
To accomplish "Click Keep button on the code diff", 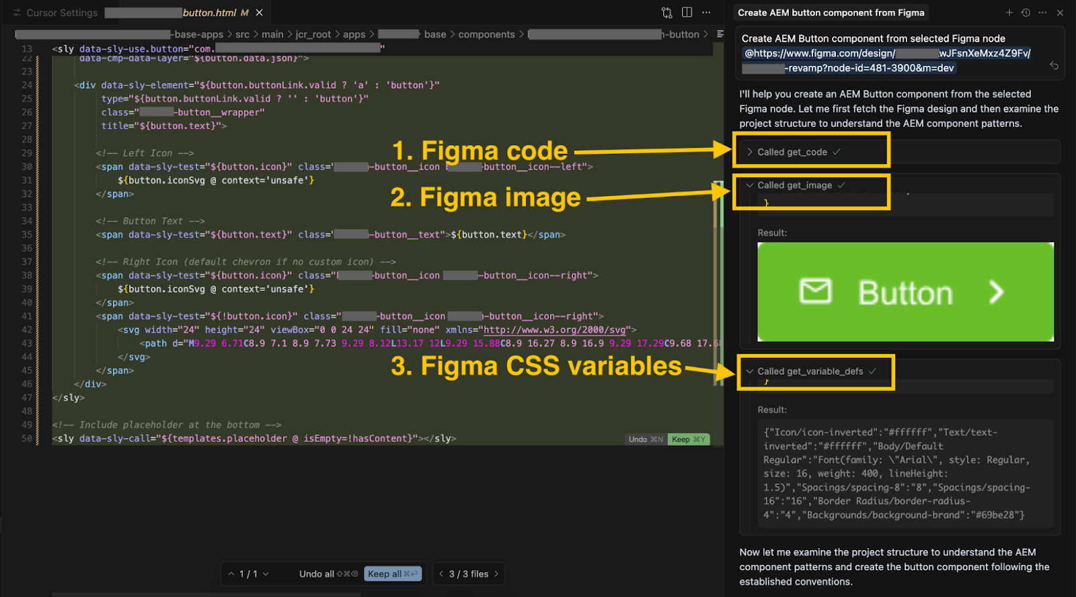I will click(x=689, y=439).
